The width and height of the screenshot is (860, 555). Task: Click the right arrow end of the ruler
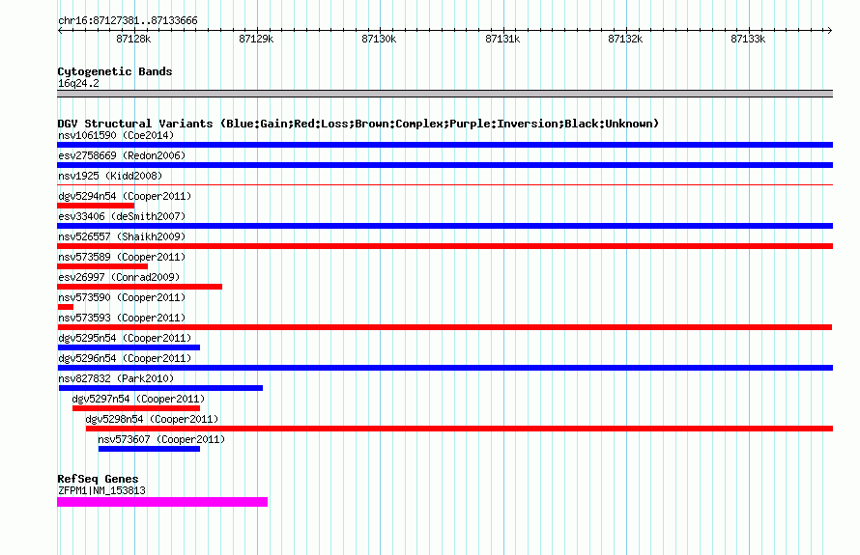(829, 30)
